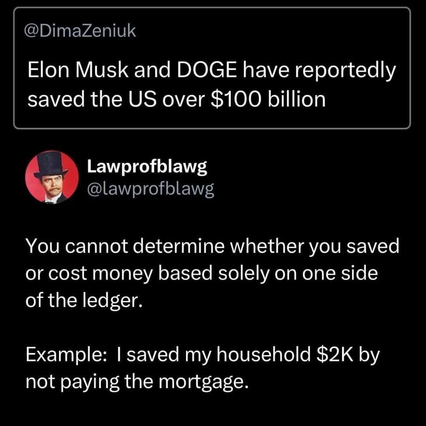Open the Lawprofblawg display name link
The width and height of the screenshot is (426, 426).
click(147, 166)
